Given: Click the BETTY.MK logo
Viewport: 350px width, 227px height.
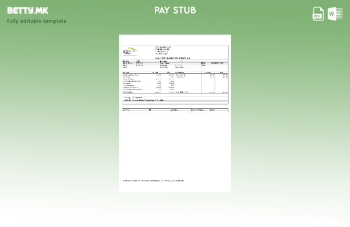Looking at the screenshot, I should pyautogui.click(x=27, y=10).
